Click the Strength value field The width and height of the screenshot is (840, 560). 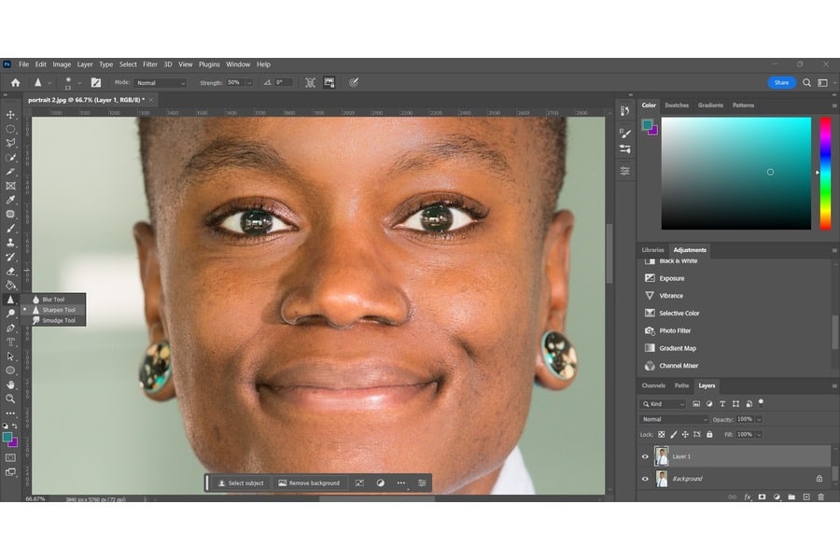(234, 83)
